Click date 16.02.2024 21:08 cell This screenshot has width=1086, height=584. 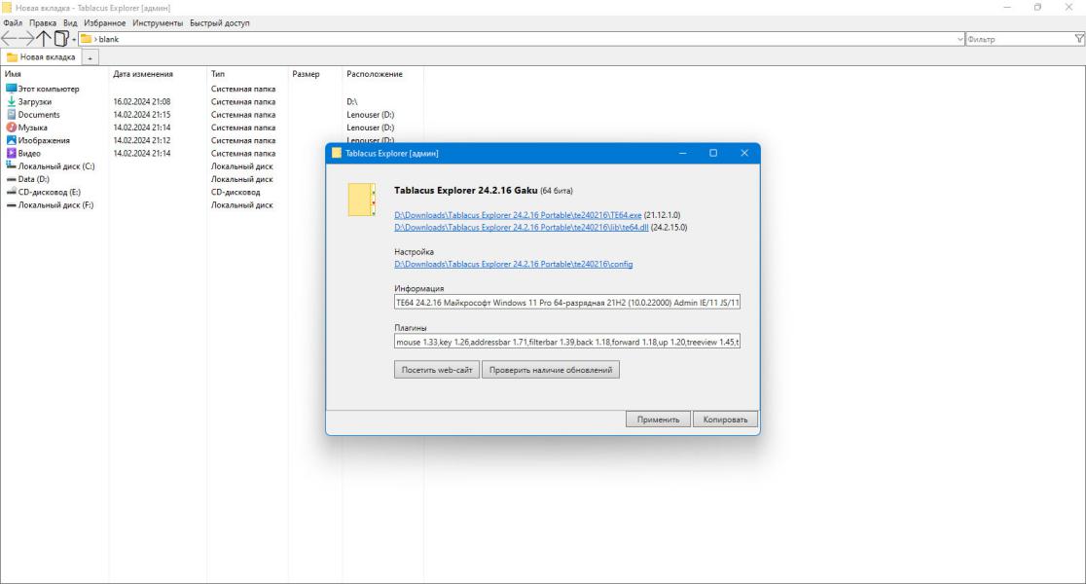[142, 102]
